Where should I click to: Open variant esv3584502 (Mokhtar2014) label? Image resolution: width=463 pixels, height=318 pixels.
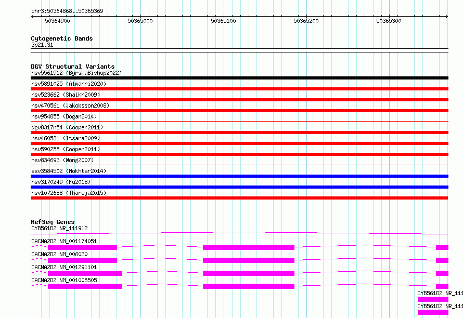[69, 171]
